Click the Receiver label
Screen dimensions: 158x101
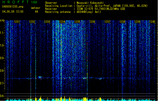click(51, 9)
